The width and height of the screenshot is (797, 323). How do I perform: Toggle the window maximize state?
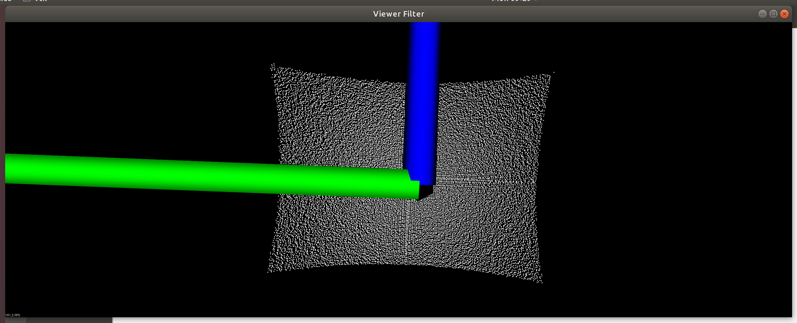[773, 14]
